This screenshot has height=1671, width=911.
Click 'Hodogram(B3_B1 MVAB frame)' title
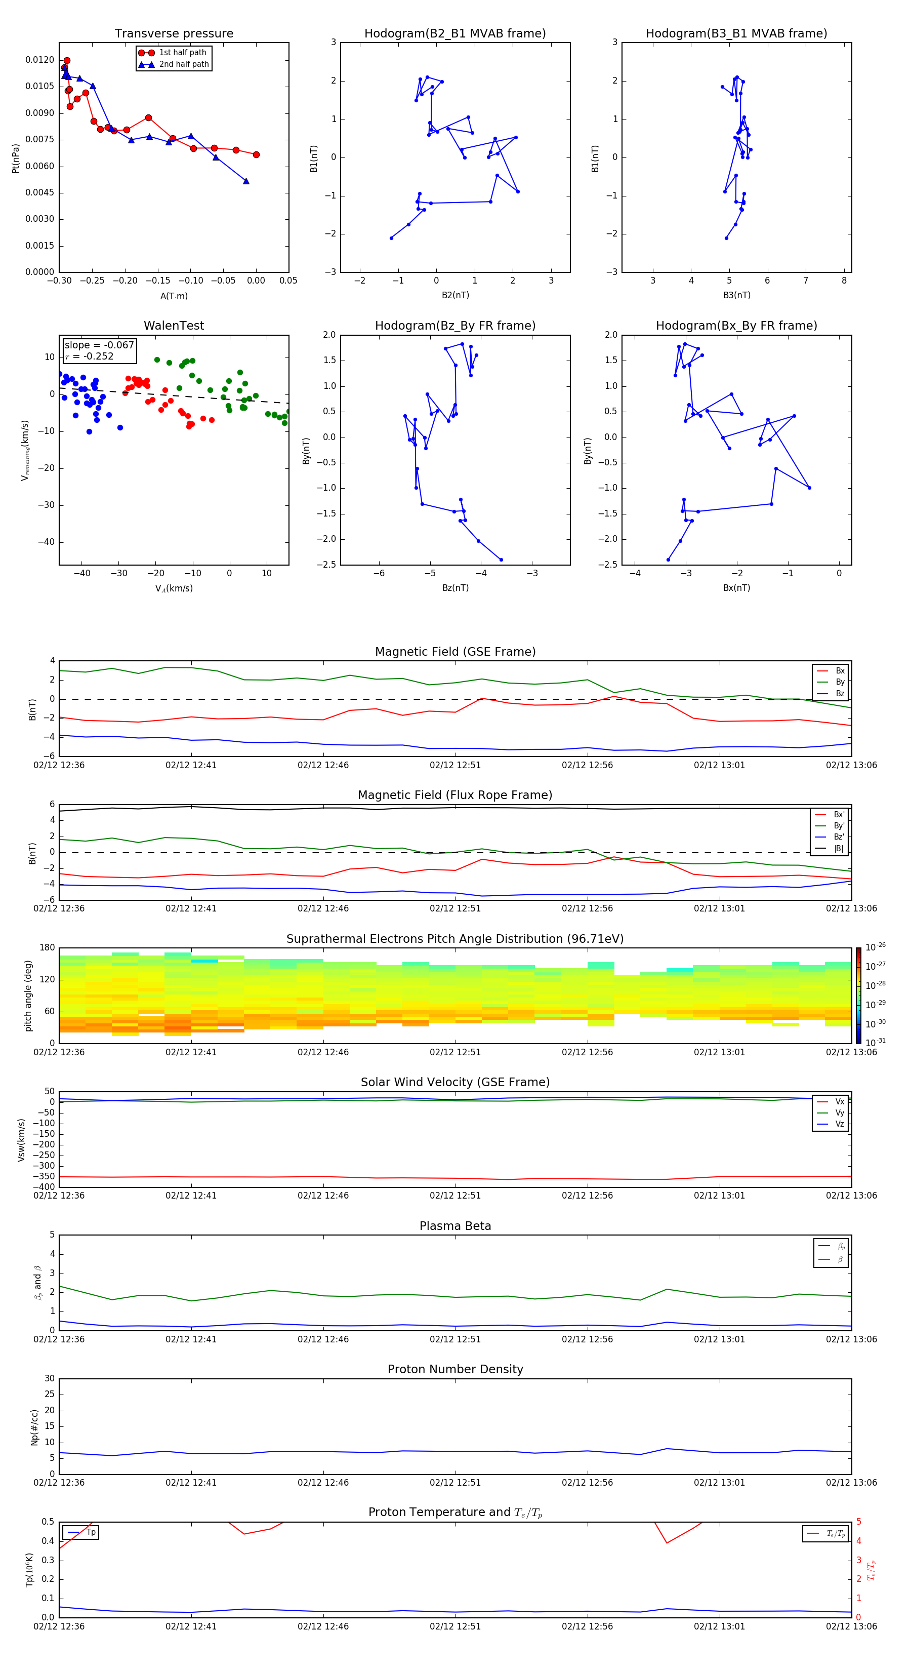pos(736,34)
